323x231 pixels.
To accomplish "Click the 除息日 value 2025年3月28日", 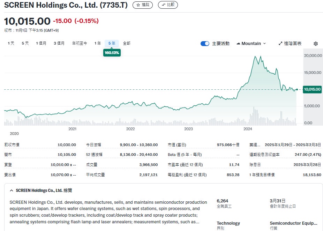I will click(307, 165).
